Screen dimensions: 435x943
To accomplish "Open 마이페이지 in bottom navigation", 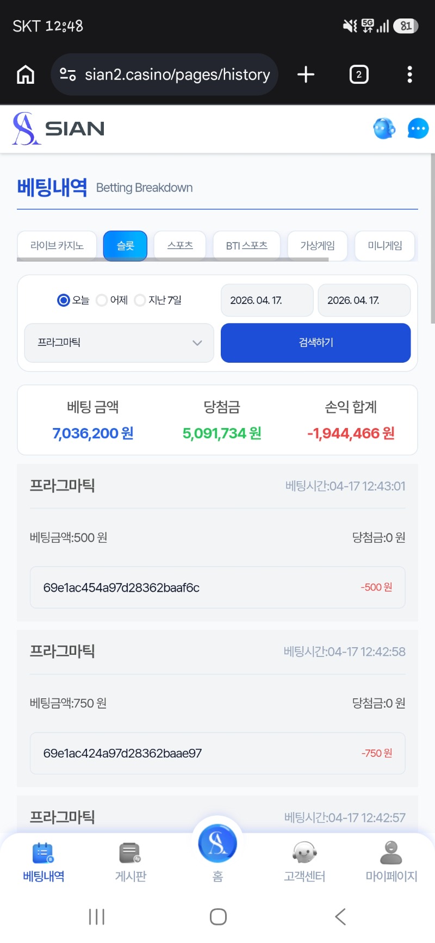I will tap(391, 861).
